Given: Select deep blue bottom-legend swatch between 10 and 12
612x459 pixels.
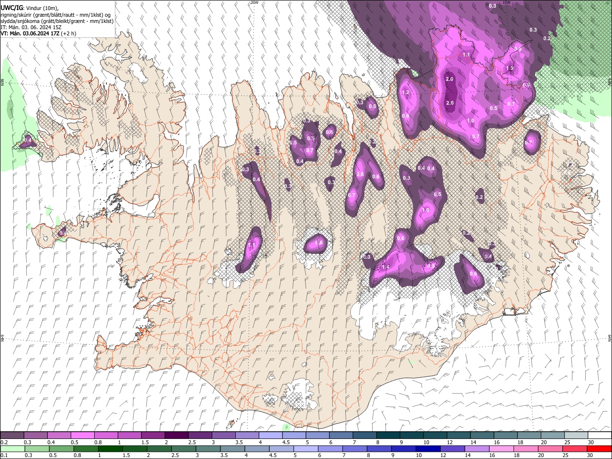Looking at the screenshot, I should pos(427,449).
